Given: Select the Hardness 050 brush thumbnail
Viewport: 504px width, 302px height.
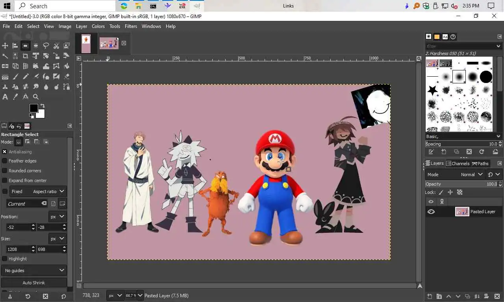Looking at the screenshot, I should point(459,77).
